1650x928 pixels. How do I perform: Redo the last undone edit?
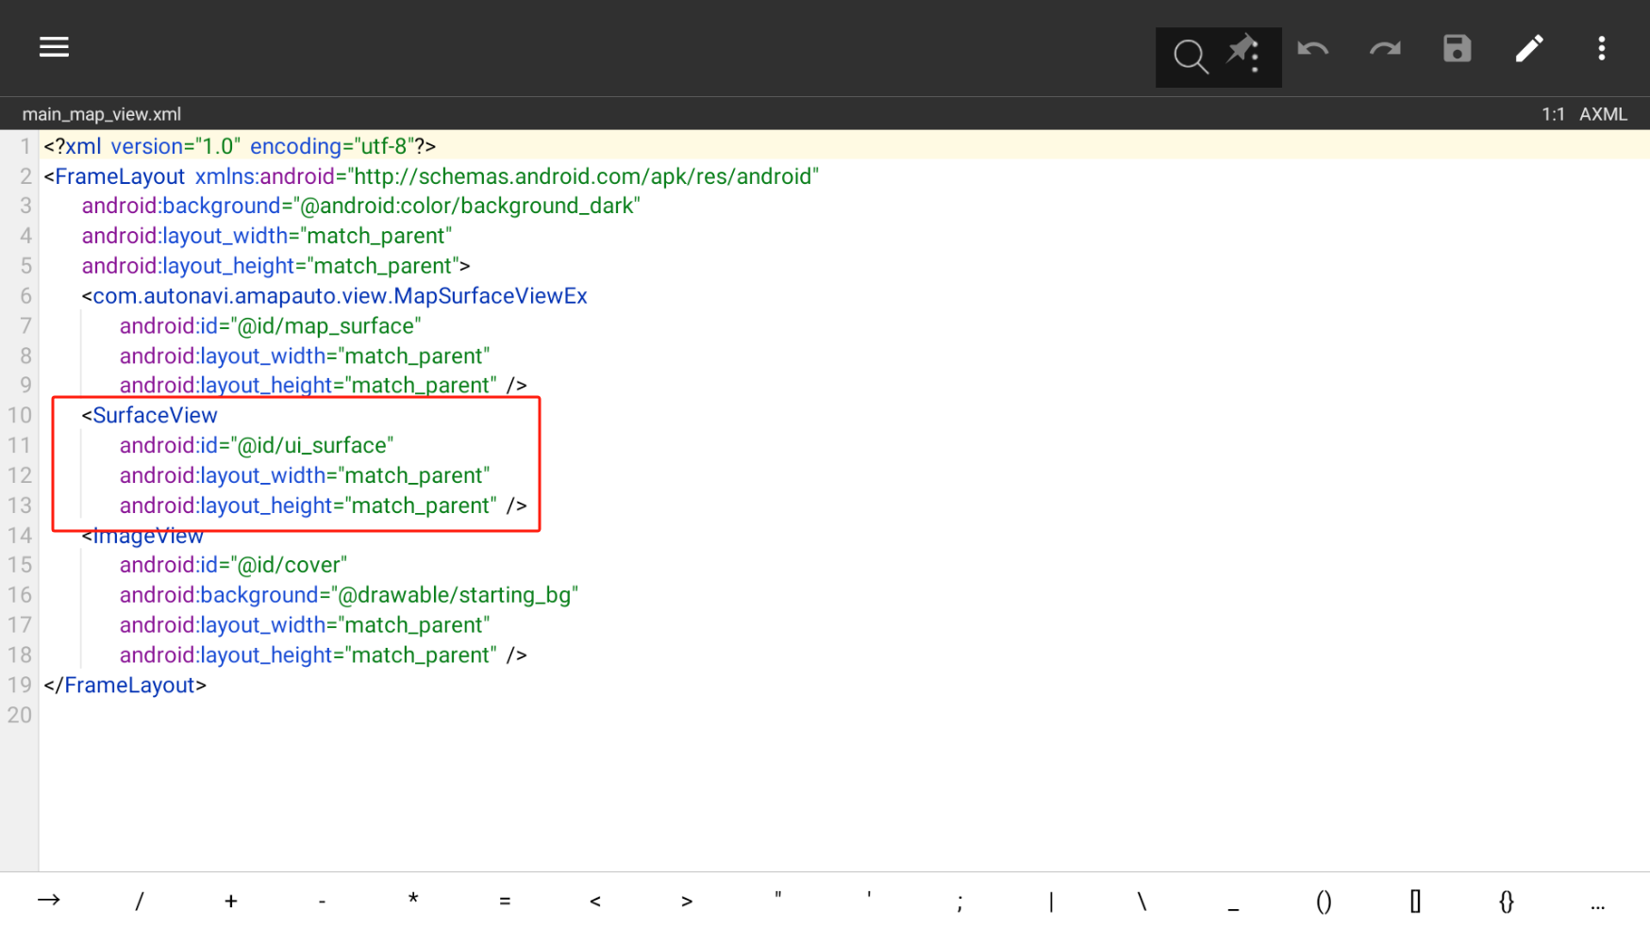(1385, 49)
